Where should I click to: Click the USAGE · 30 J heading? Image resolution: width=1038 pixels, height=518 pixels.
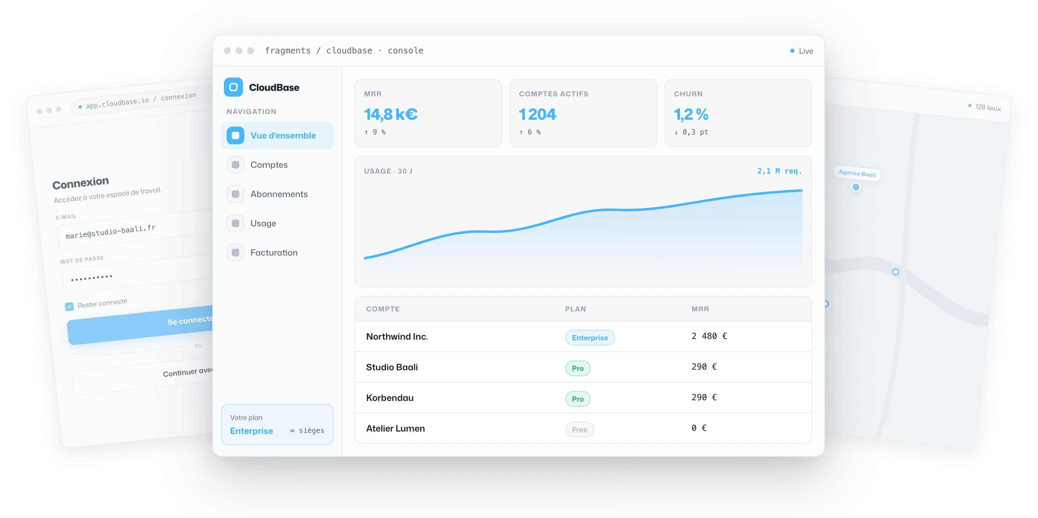tap(388, 171)
